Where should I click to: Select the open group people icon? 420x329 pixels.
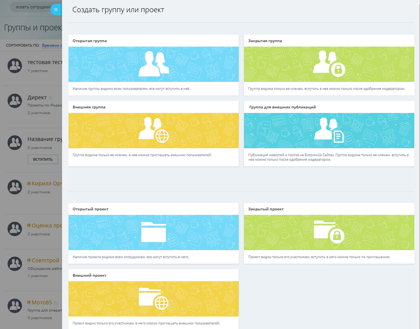coord(153,64)
